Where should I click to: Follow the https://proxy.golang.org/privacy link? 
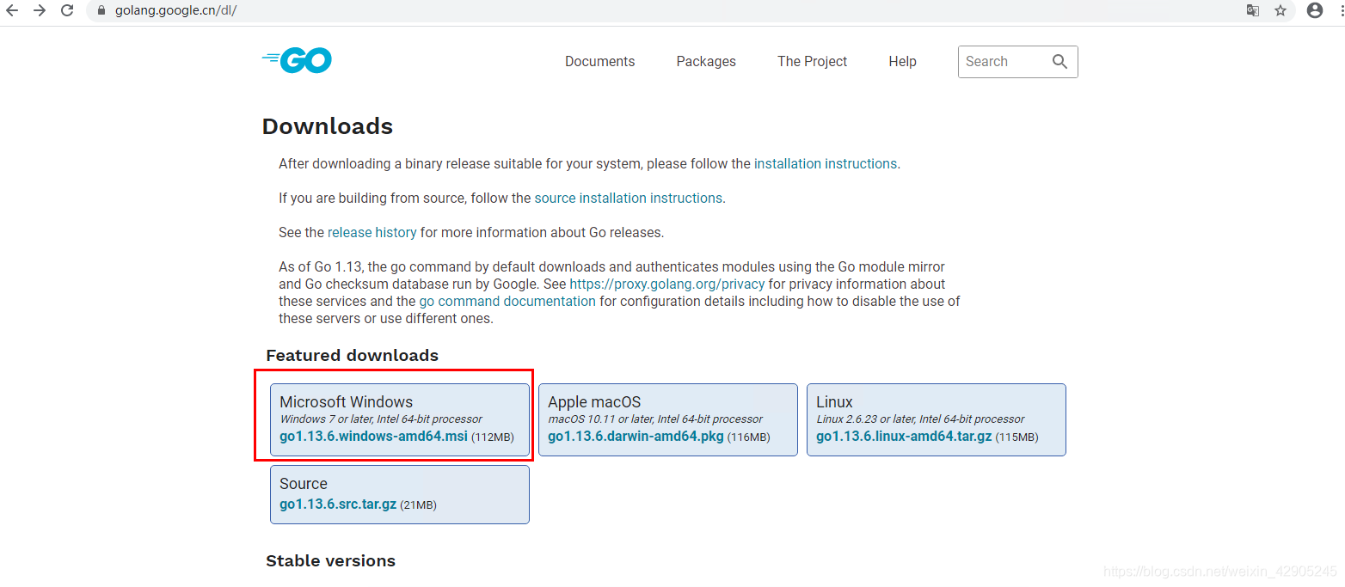click(x=667, y=284)
